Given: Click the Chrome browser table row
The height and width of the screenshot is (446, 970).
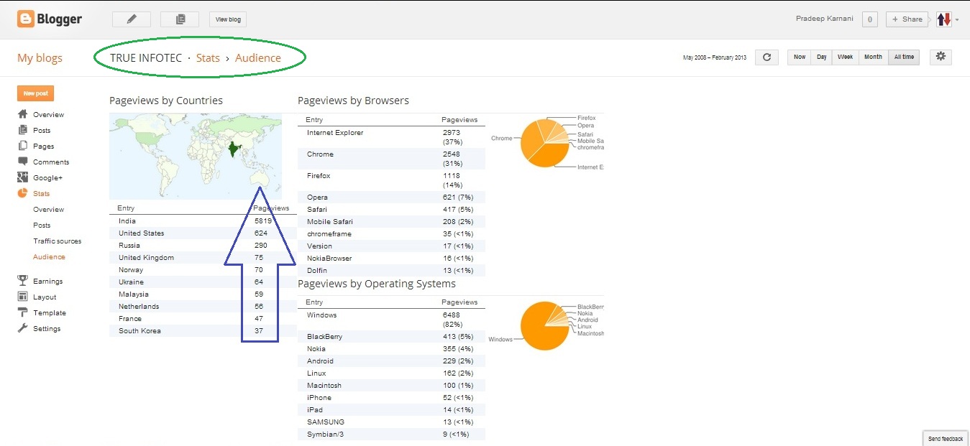Looking at the screenshot, I should 391,159.
